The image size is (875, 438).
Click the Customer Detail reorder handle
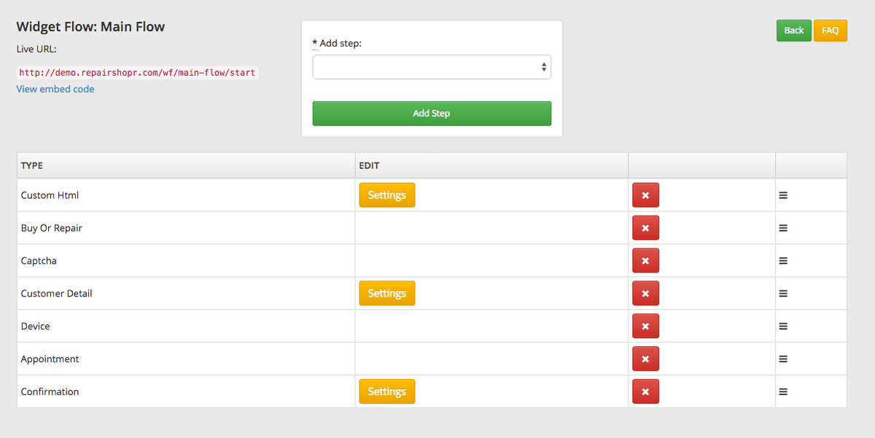point(783,294)
